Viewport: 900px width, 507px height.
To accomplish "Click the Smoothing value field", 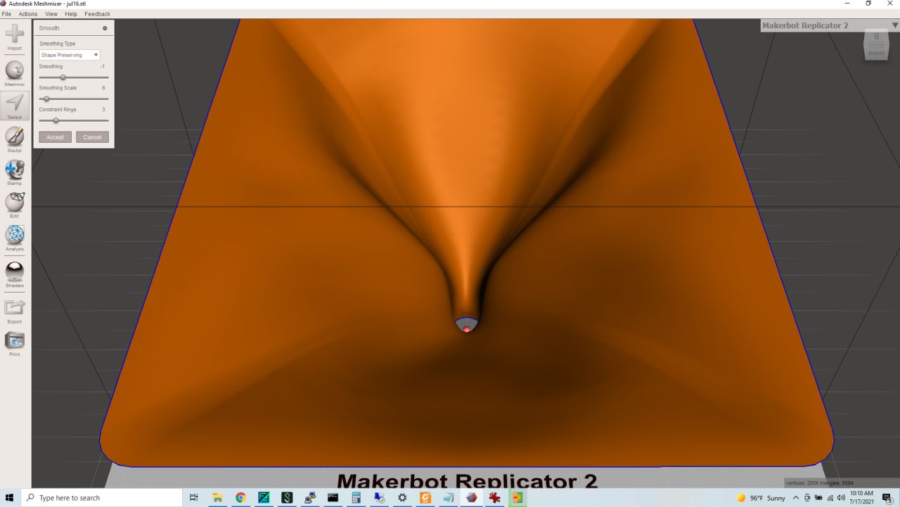I will coord(103,66).
